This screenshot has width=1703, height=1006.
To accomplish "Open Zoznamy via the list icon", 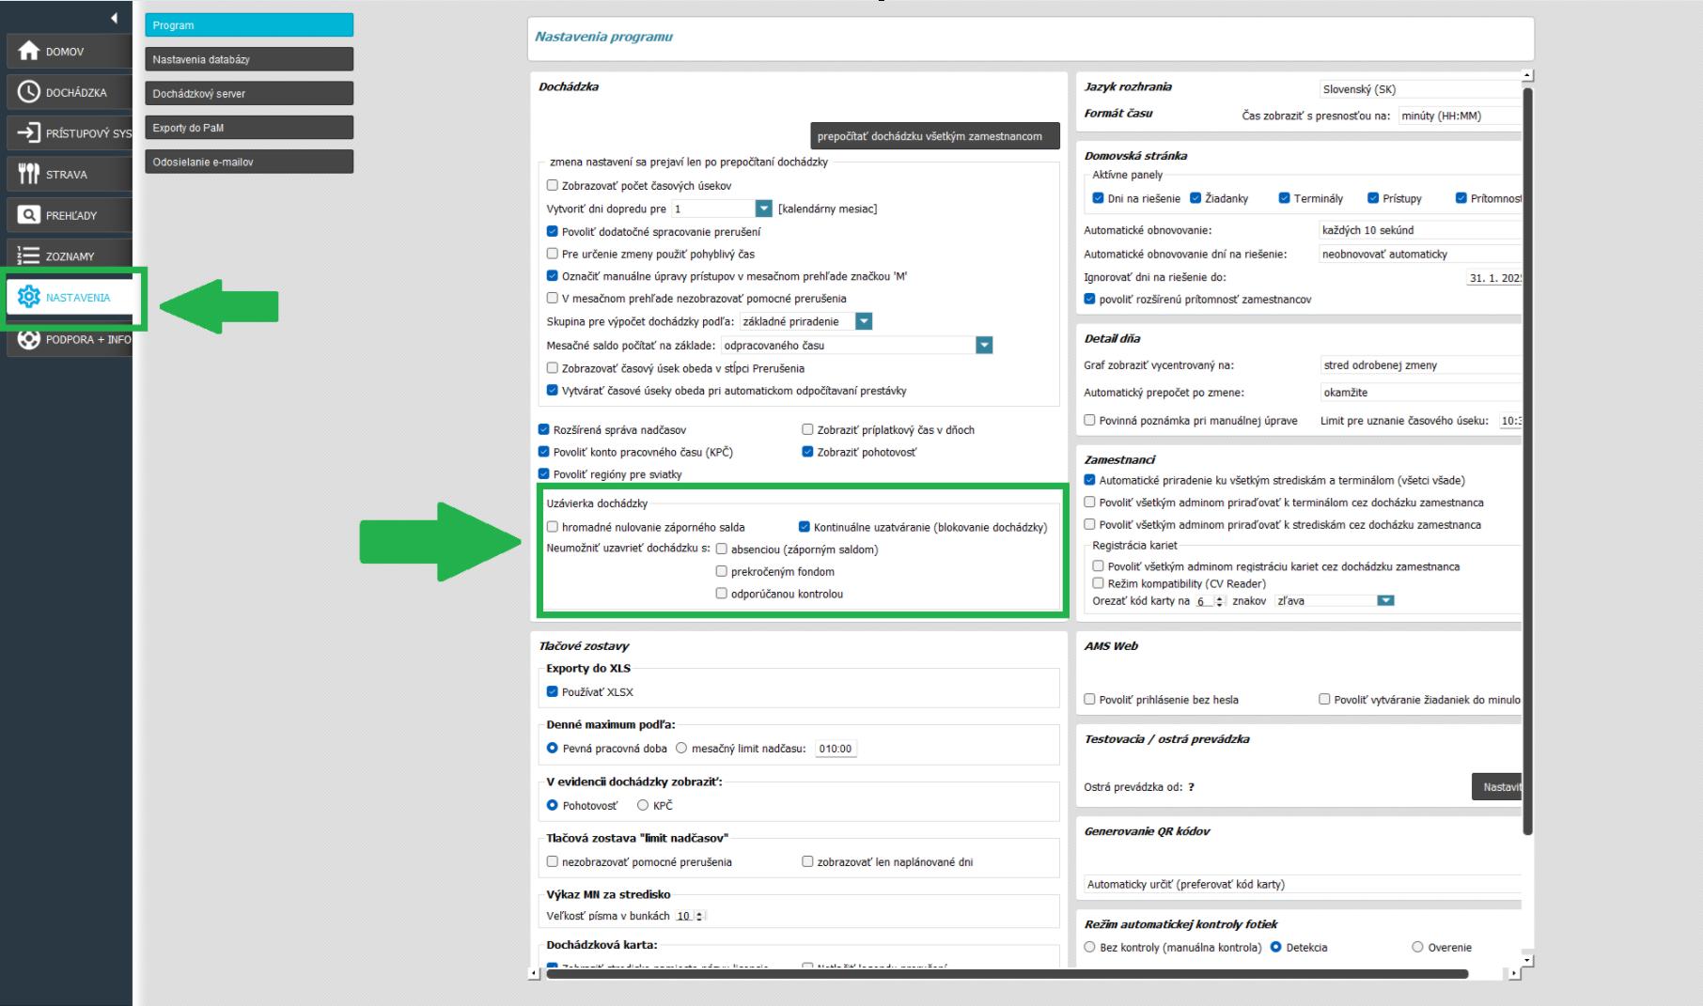I will tap(29, 255).
